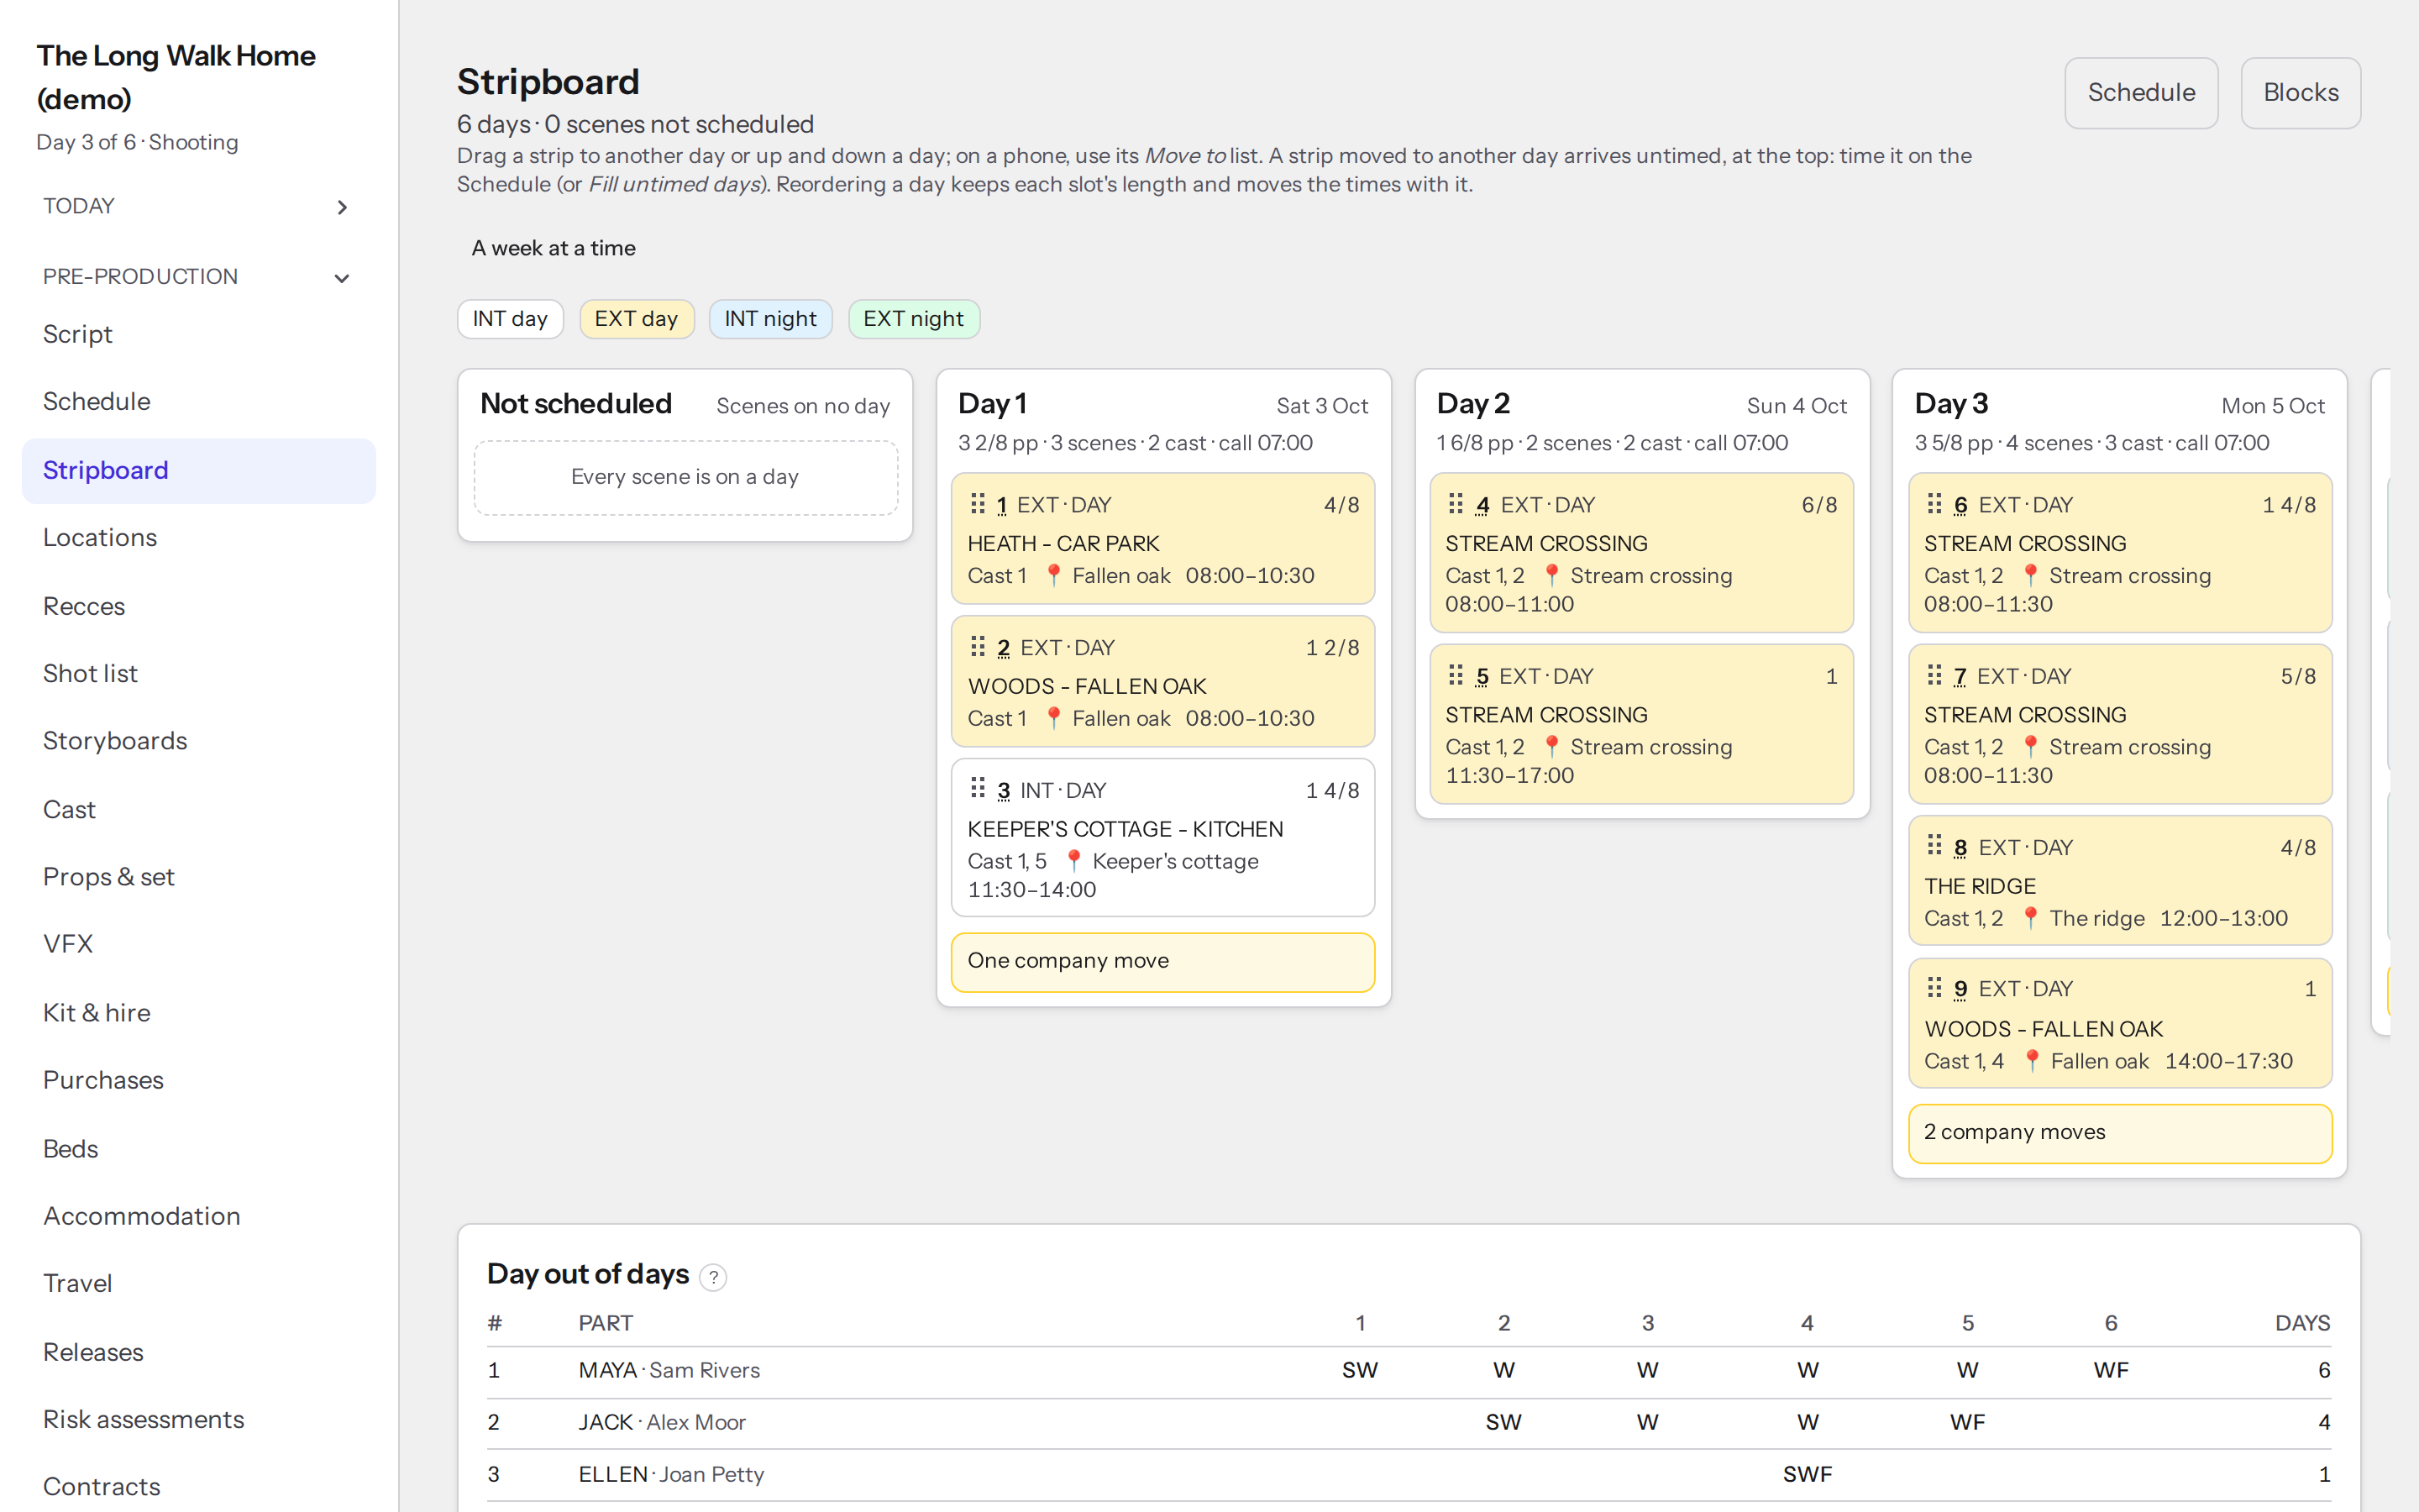Grab the drag handle of scene 4 strip
This screenshot has height=1512, width=2419.
pos(1456,504)
